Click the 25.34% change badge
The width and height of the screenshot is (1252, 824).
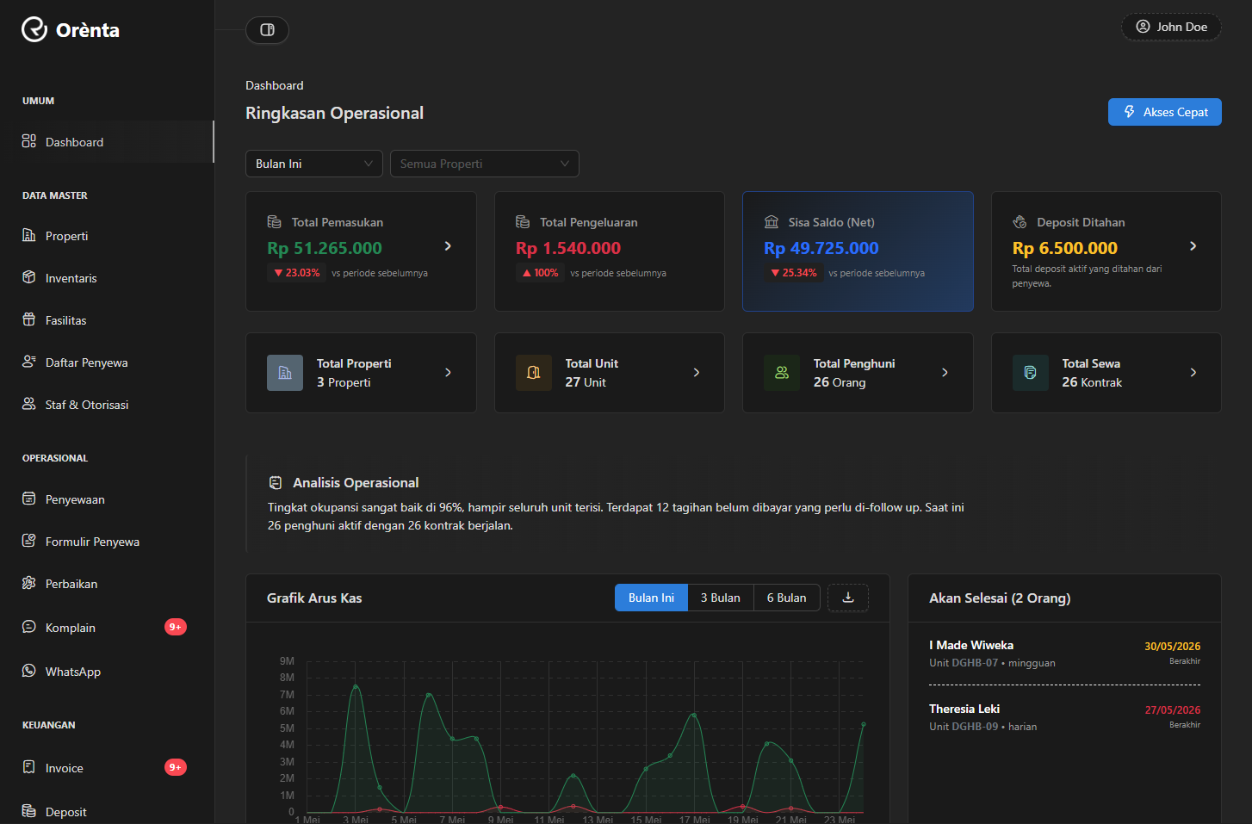coord(793,273)
